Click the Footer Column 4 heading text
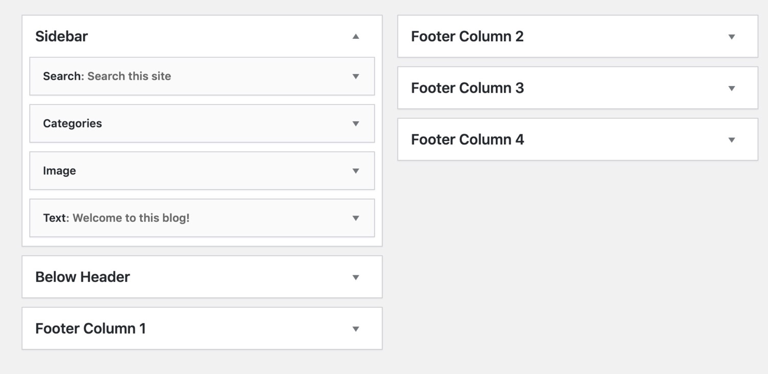The image size is (768, 374). (x=467, y=140)
